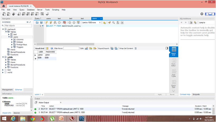
Task: Delete selected rows icon
Action: click(95, 48)
